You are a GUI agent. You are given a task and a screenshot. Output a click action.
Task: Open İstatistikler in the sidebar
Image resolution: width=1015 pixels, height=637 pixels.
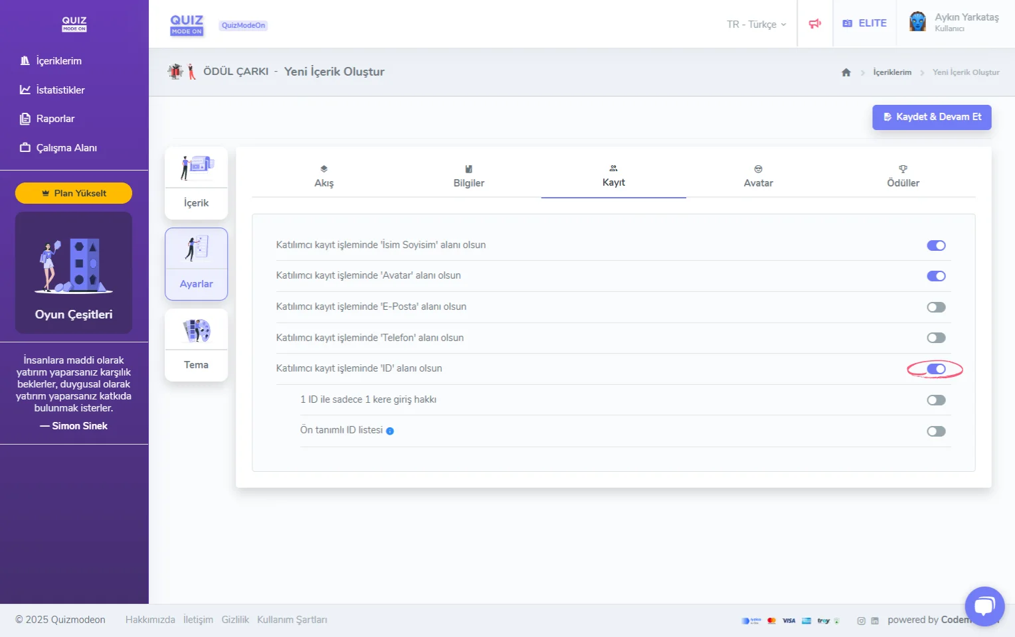coord(60,90)
